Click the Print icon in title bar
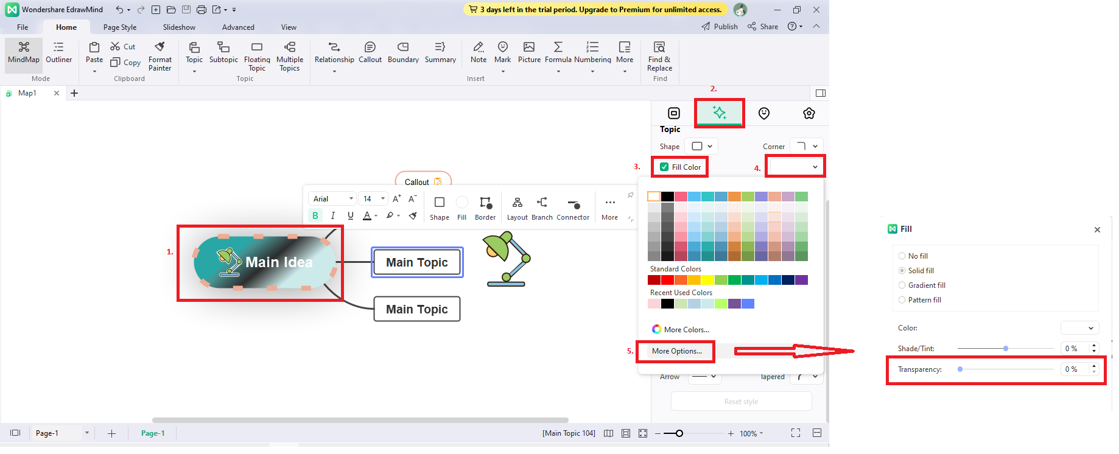The height and width of the screenshot is (454, 1119). tap(202, 10)
